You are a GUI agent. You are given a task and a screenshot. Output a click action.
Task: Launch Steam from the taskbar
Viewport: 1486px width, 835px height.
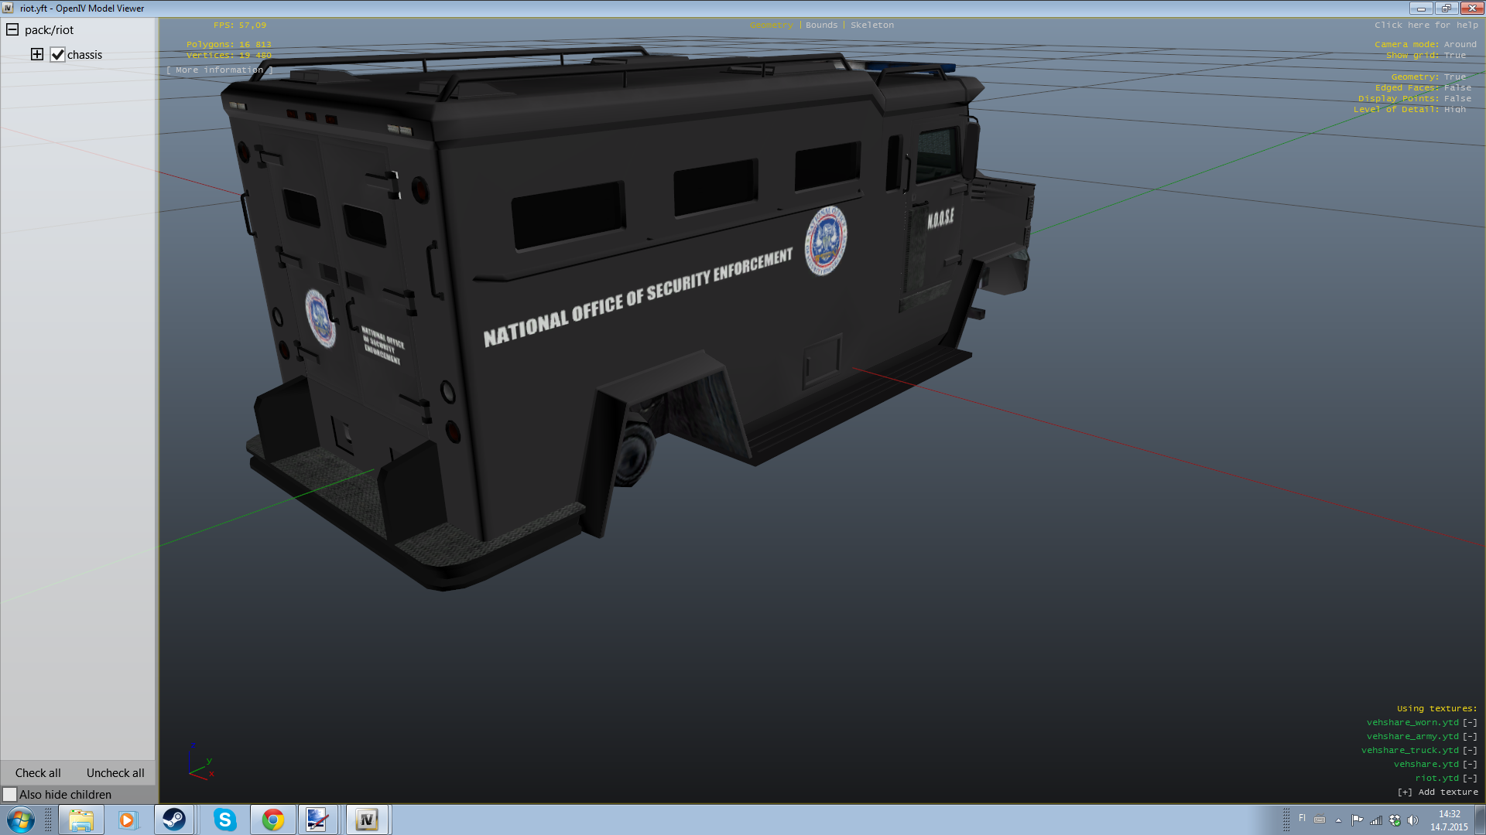pyautogui.click(x=174, y=820)
